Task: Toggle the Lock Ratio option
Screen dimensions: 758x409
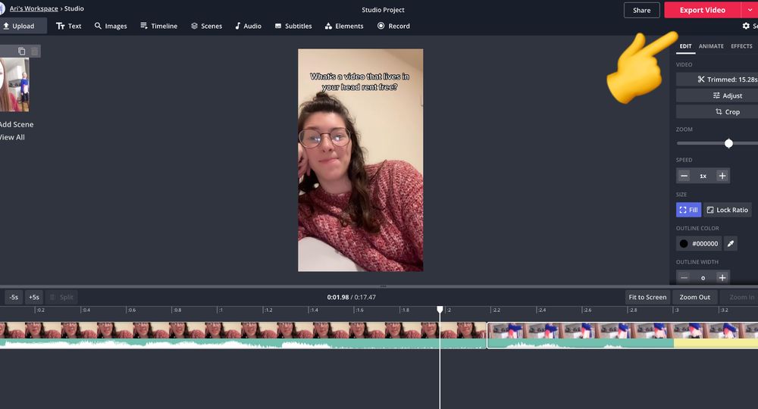Action: [726, 210]
